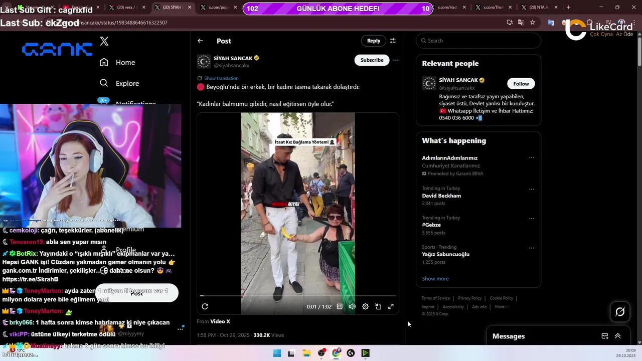Open more options for #Gebze trend
The width and height of the screenshot is (642, 361).
[x=532, y=219]
